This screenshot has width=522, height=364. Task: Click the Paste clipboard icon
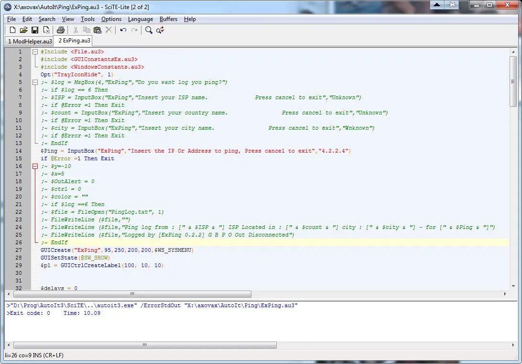(97, 30)
